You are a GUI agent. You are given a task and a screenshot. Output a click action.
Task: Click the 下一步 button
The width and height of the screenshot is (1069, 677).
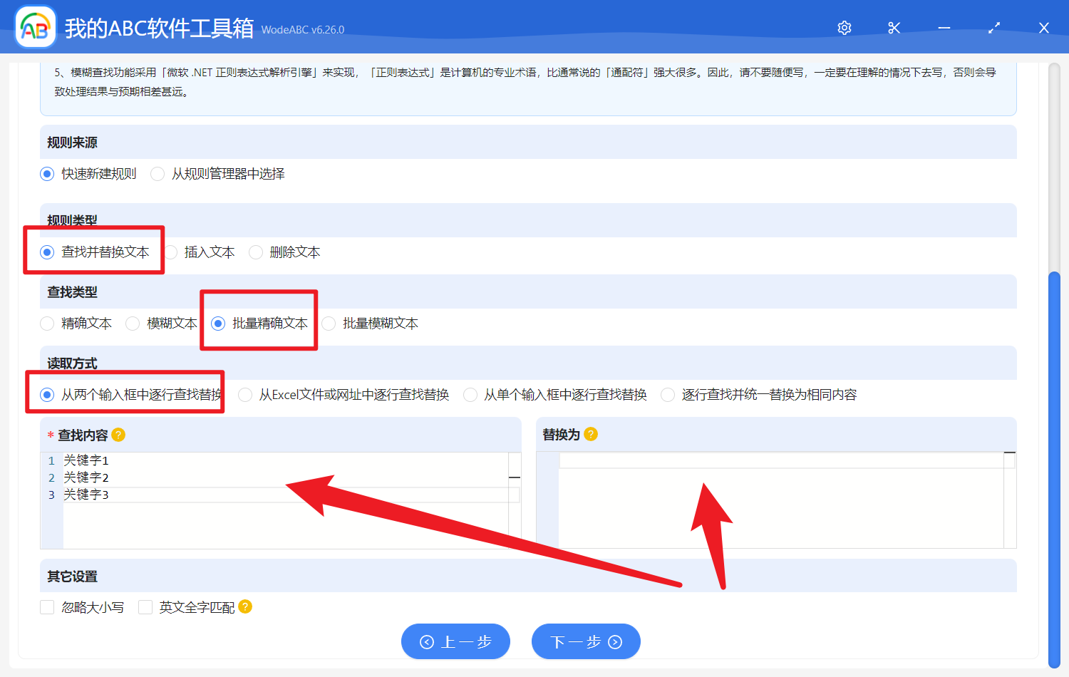coord(586,641)
